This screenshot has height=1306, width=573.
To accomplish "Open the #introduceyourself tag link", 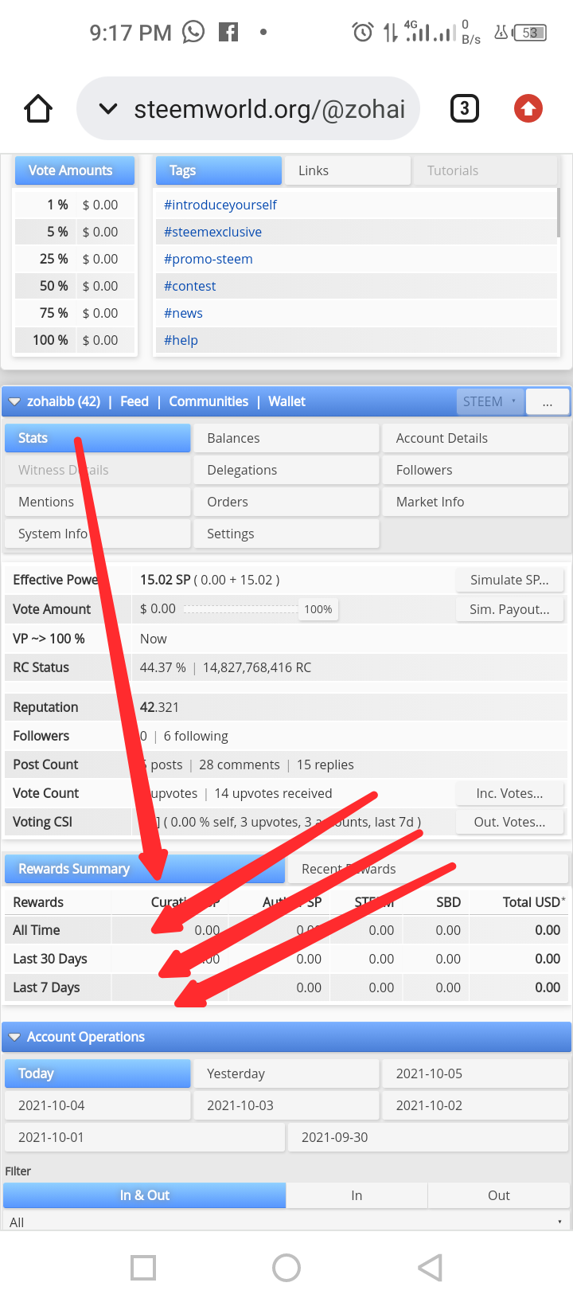I will (220, 205).
